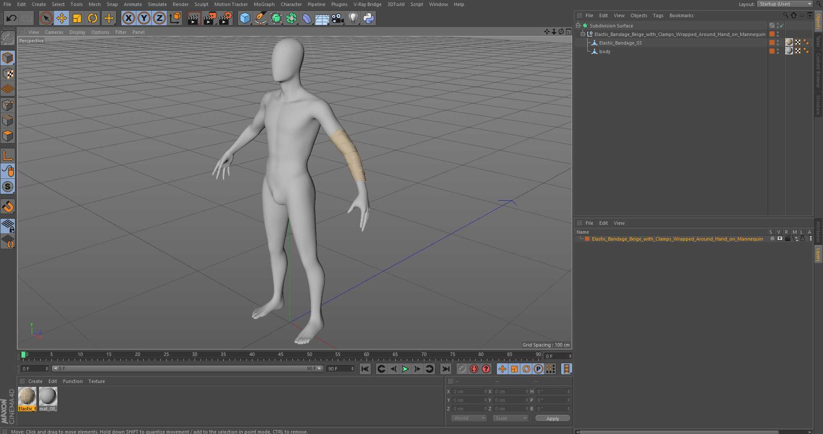Screen dimensions: 823x434
Task: Activate the Rotate tool
Action: point(93,18)
